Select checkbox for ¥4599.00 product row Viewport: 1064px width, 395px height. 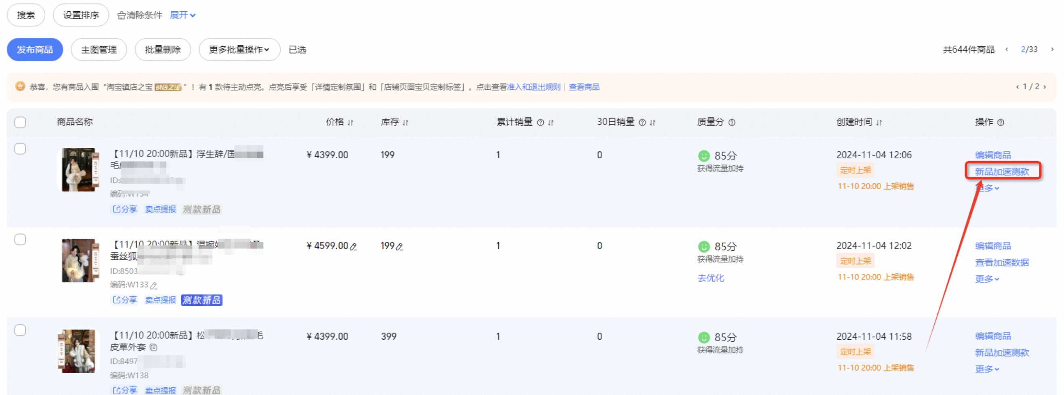tap(20, 240)
